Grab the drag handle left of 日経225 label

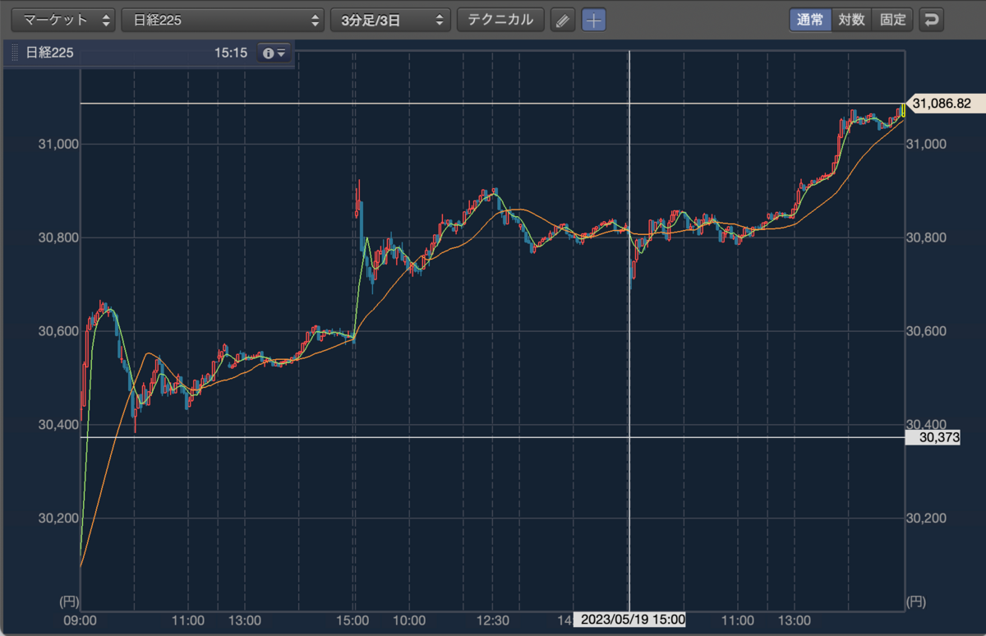point(14,53)
